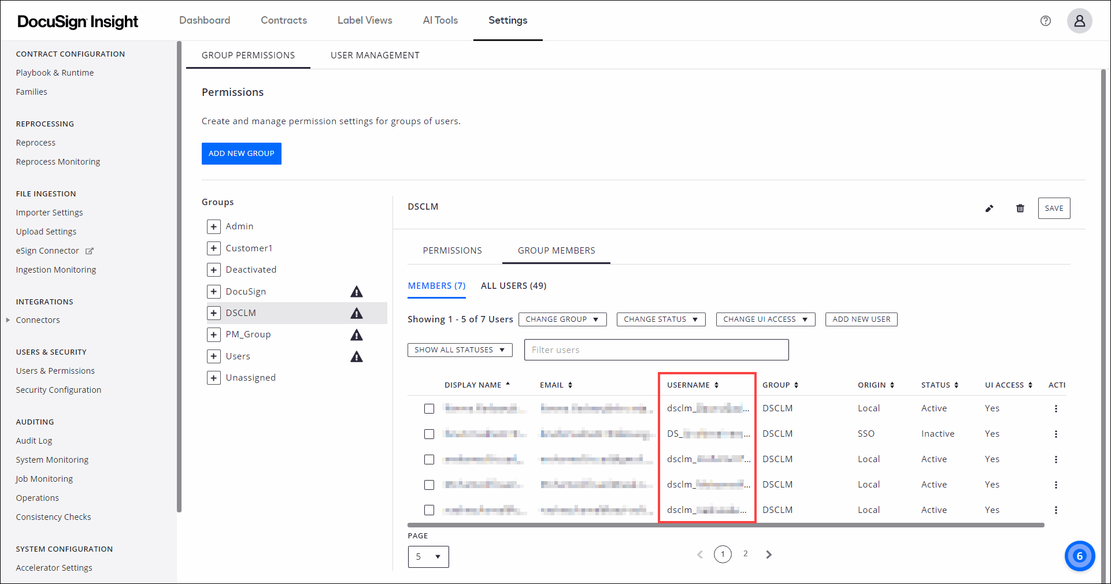1111x584 pixels.
Task: Open actions menu for first dsclm_ row
Action: [x=1056, y=408]
